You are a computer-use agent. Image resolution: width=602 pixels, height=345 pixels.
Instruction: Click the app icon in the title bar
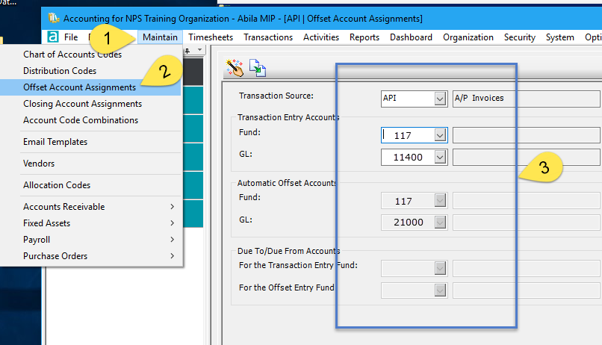[52, 18]
